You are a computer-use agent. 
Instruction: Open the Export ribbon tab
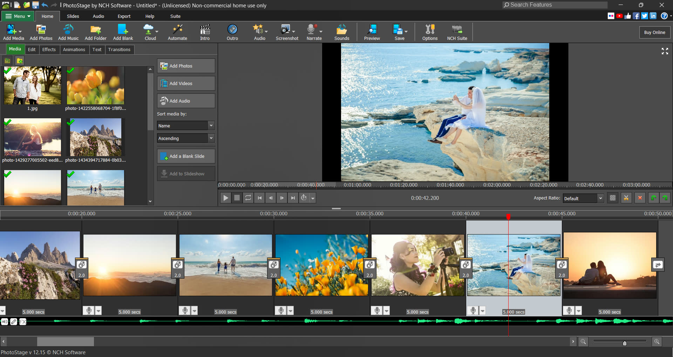(124, 16)
